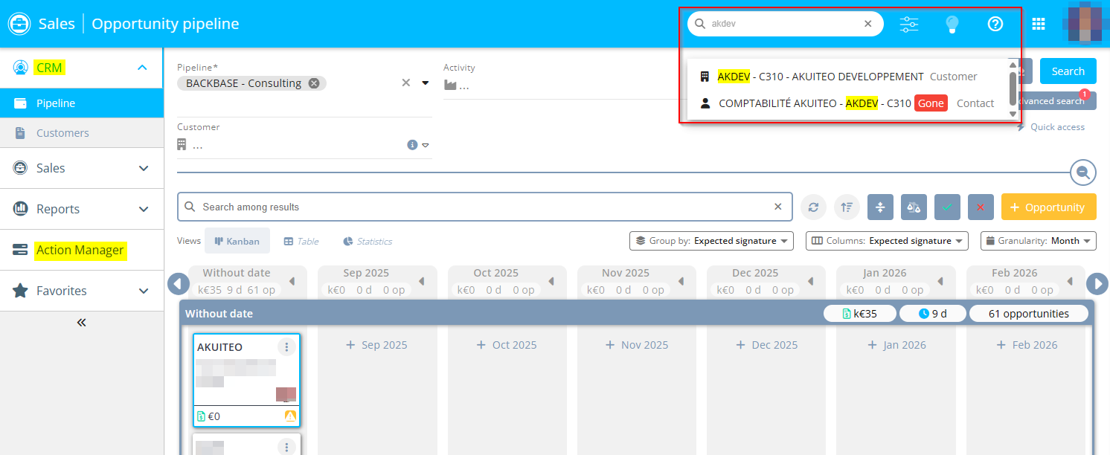Click the yellow Opportunity button
The image size is (1110, 455).
pyautogui.click(x=1048, y=207)
